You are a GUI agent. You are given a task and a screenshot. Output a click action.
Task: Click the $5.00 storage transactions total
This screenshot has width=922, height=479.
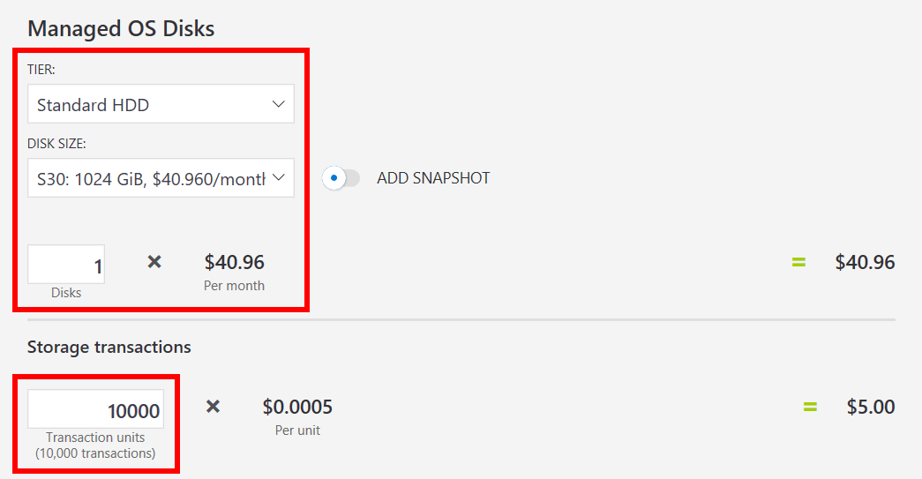pyautogui.click(x=871, y=407)
